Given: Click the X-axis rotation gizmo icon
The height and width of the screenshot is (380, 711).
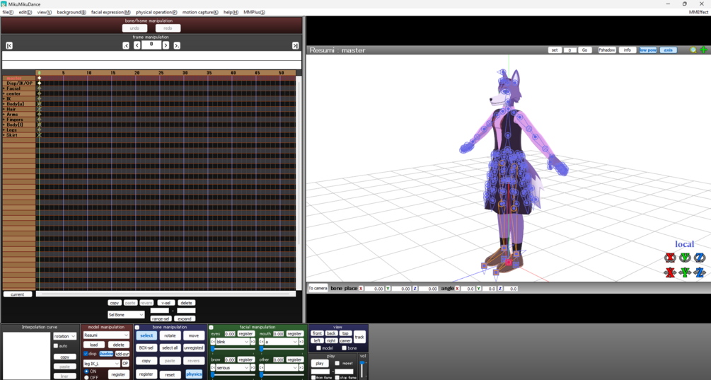Looking at the screenshot, I should [670, 258].
